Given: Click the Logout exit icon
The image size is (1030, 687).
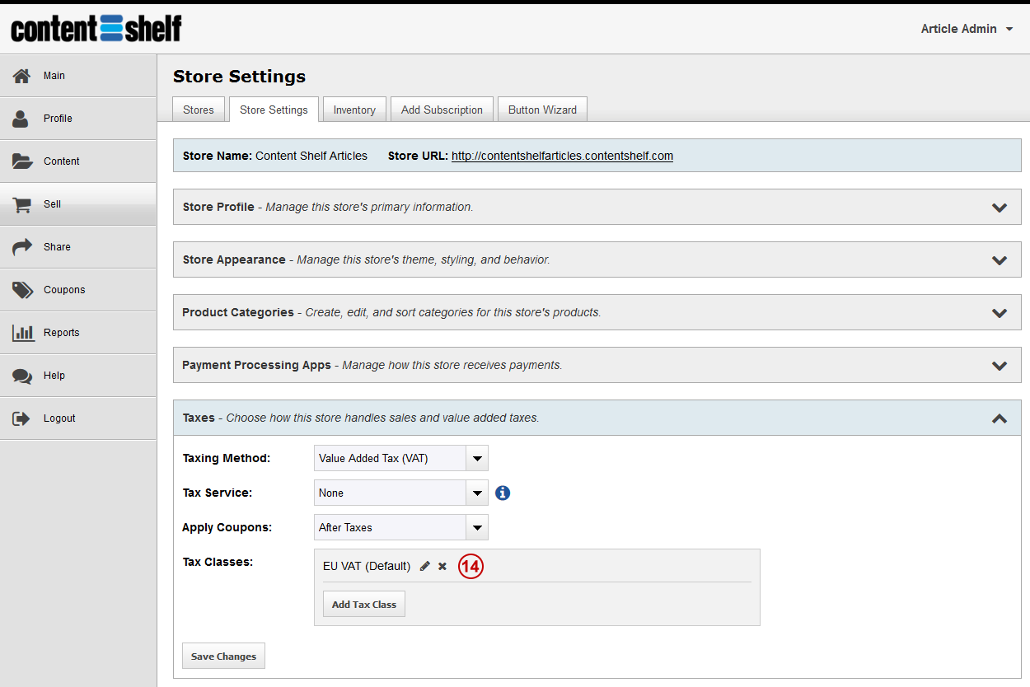Looking at the screenshot, I should click(x=21, y=418).
